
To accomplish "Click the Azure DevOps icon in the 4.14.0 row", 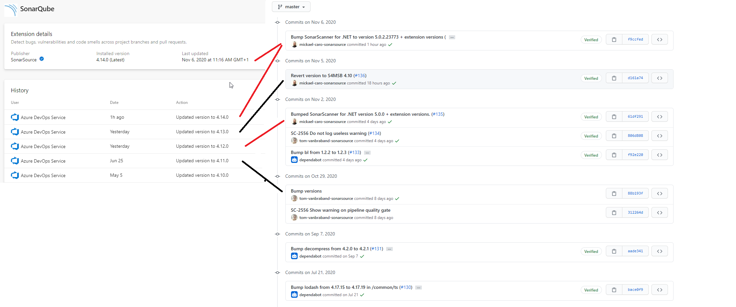I will [15, 117].
